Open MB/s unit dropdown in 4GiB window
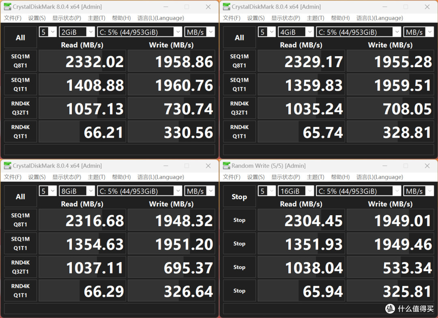Screen dimensions: 438x318 pyautogui.click(x=419, y=32)
